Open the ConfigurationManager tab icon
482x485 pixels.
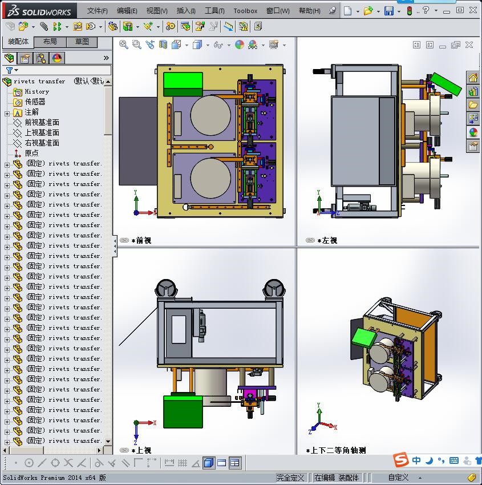click(x=41, y=58)
